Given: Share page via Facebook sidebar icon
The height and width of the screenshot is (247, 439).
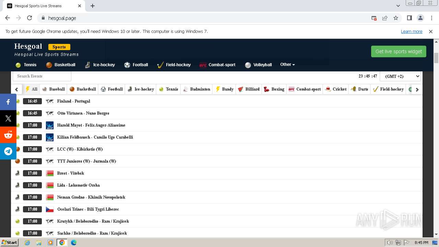Looking at the screenshot, I should [x=8, y=102].
